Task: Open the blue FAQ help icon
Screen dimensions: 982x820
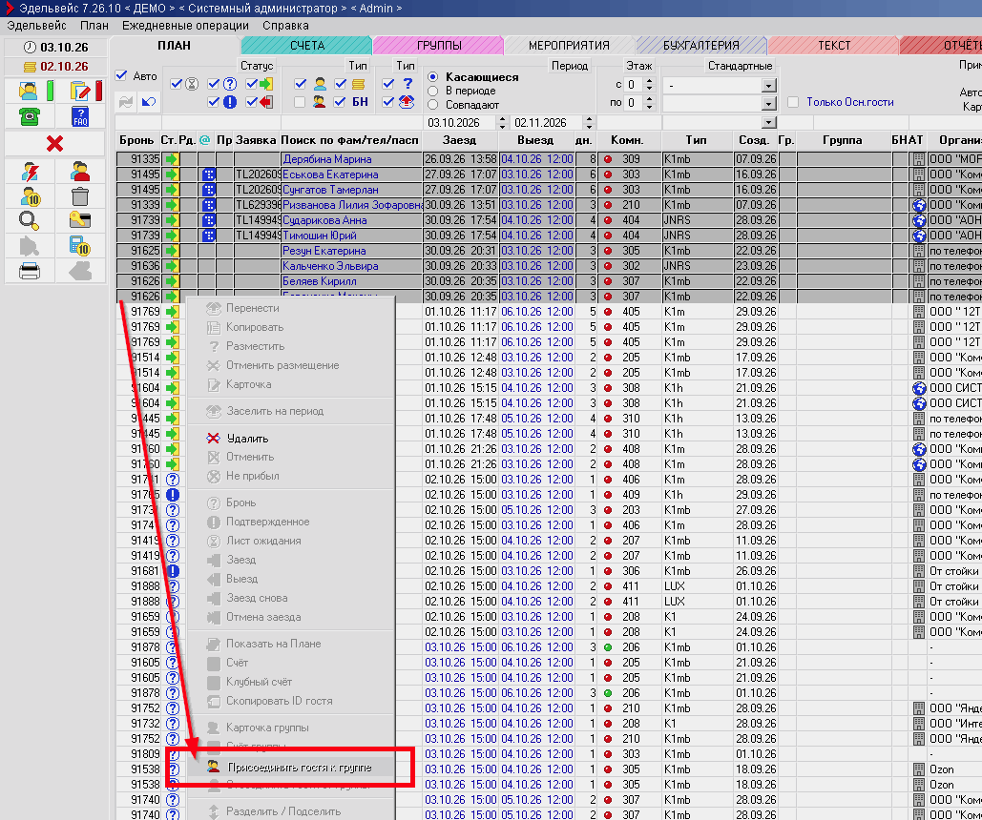Action: 80,116
